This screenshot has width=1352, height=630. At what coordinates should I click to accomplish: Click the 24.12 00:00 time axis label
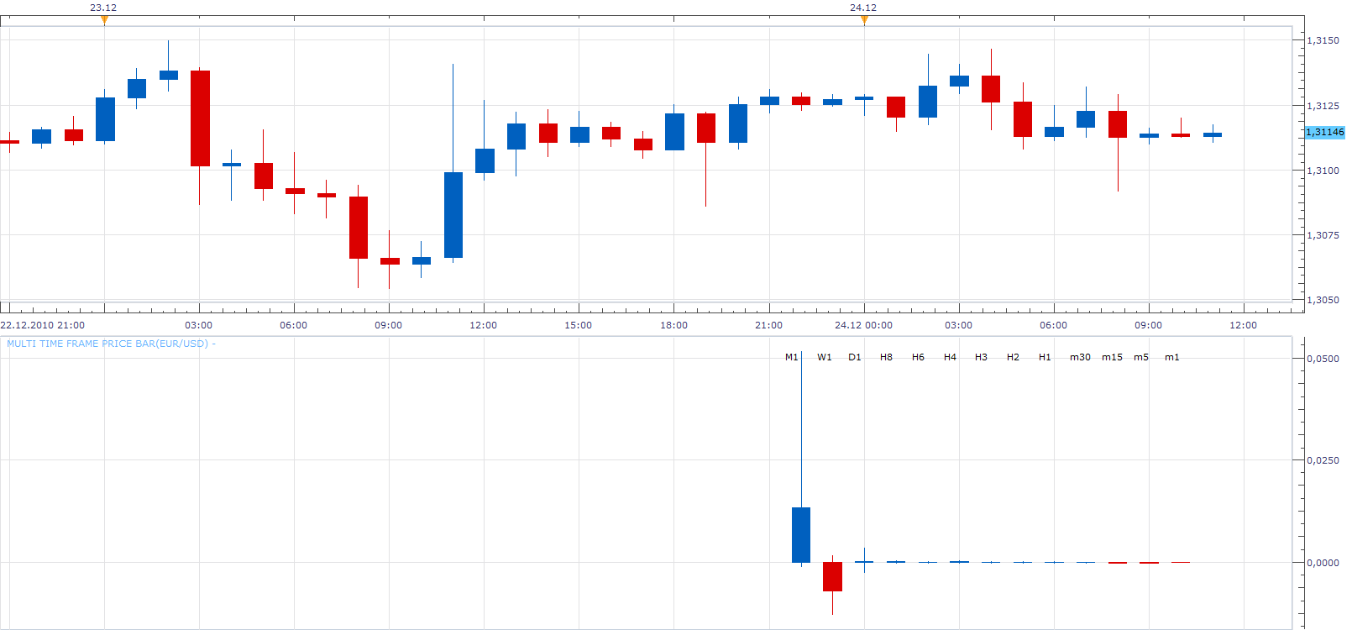864,325
